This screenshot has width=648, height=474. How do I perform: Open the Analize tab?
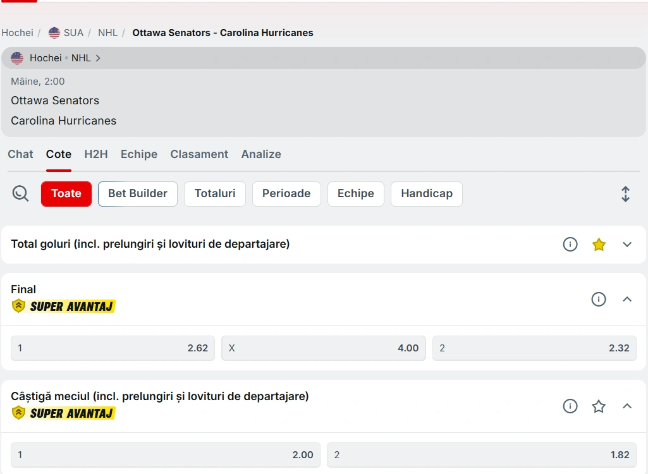[261, 154]
